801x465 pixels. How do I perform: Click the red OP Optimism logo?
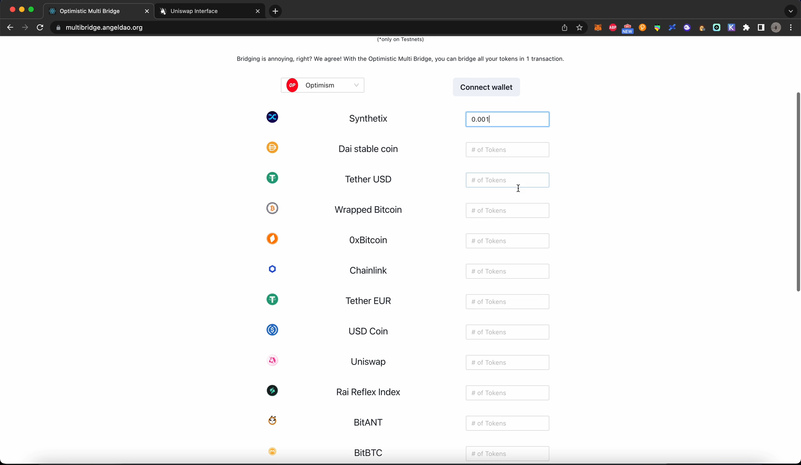pos(292,85)
